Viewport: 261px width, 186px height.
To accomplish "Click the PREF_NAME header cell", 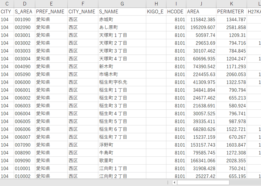I will (x=51, y=12).
